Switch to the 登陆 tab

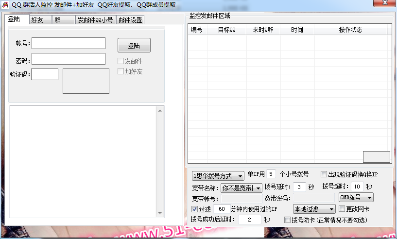17,19
